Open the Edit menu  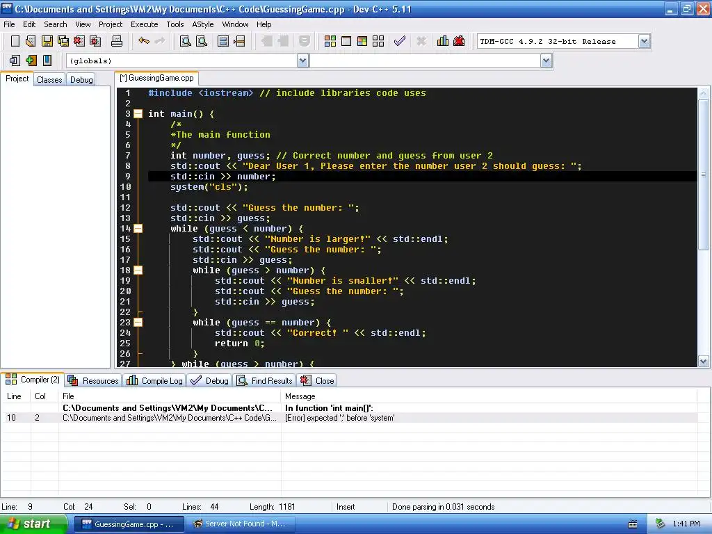click(x=29, y=24)
